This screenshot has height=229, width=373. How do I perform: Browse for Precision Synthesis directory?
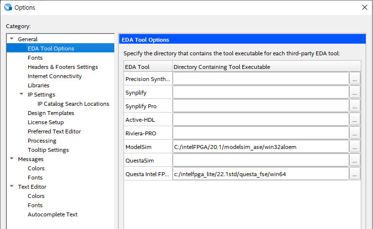[x=355, y=79]
